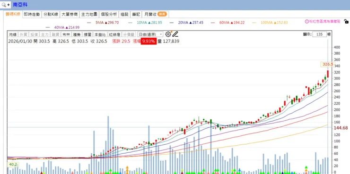Screen dimensions: 350x174
Task: Open the 即時走勢 tab
Action: pyautogui.click(x=32, y=15)
